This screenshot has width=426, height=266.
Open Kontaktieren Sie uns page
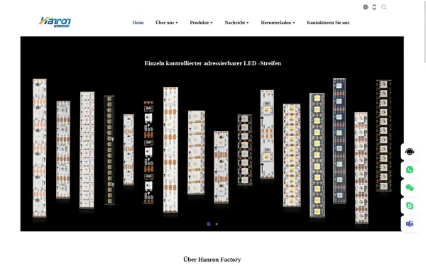pos(328,23)
